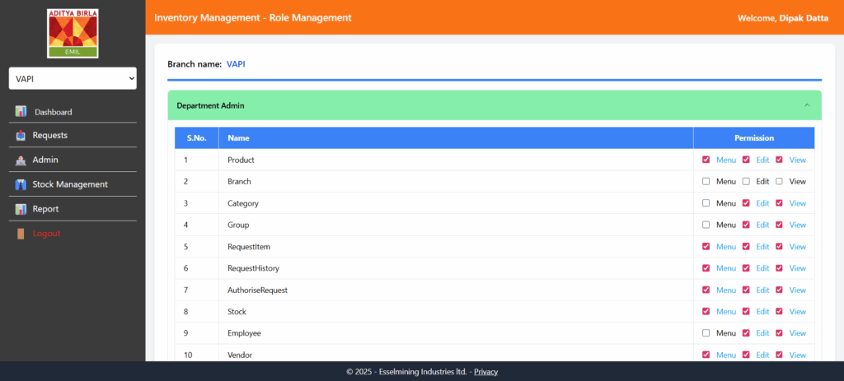Image resolution: width=844 pixels, height=381 pixels.
Task: Select the Category name cell
Action: [x=456, y=203]
